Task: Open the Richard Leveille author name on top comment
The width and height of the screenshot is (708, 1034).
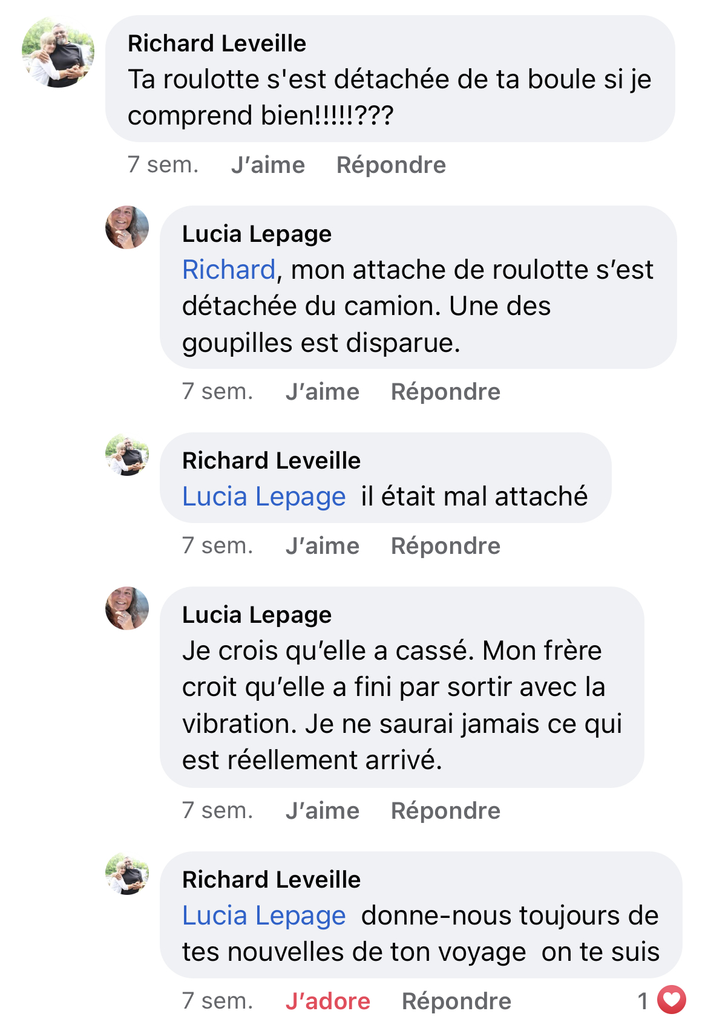Action: (x=217, y=44)
